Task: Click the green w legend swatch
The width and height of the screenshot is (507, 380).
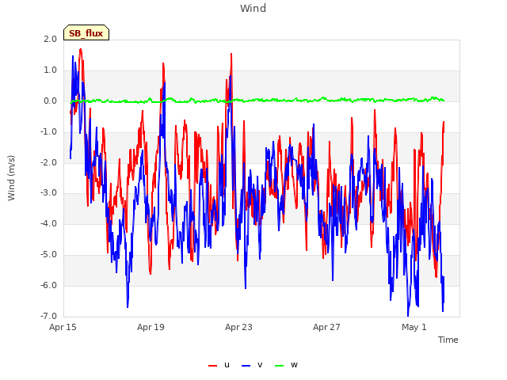Action: tap(279, 366)
